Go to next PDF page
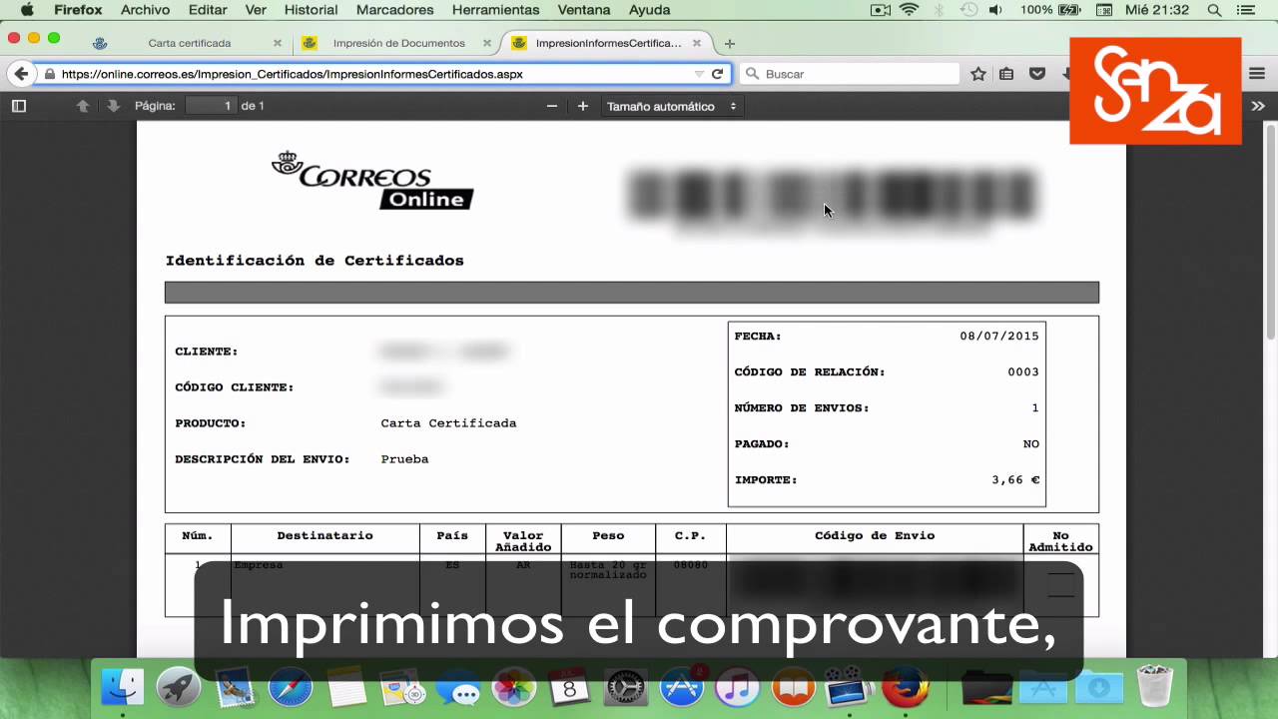1278x719 pixels. (113, 106)
